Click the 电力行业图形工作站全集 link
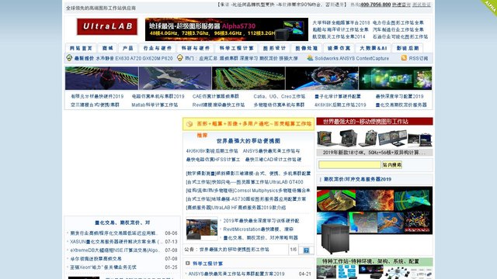497x279 pixels. [x=398, y=22]
